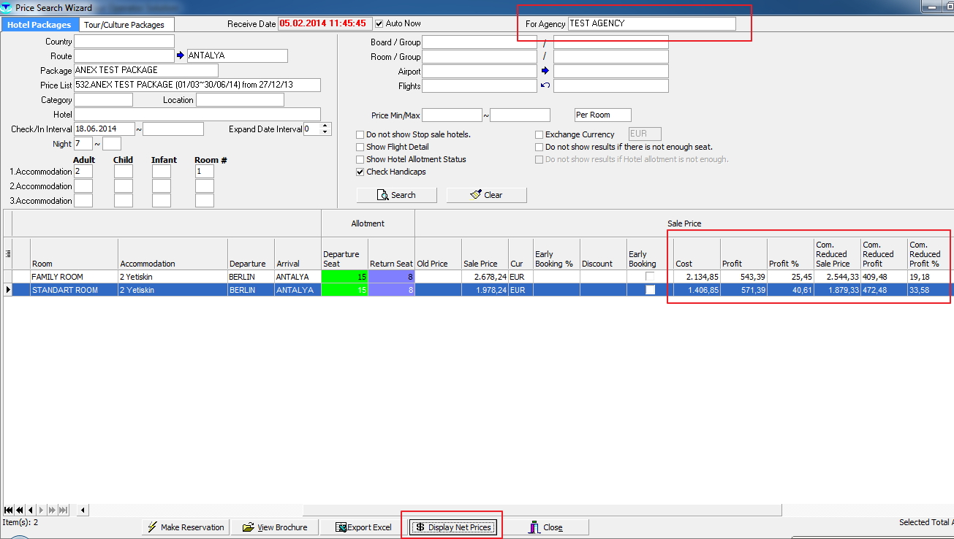Jump to last record in navigator
The height and width of the screenshot is (539, 954).
tap(64, 510)
